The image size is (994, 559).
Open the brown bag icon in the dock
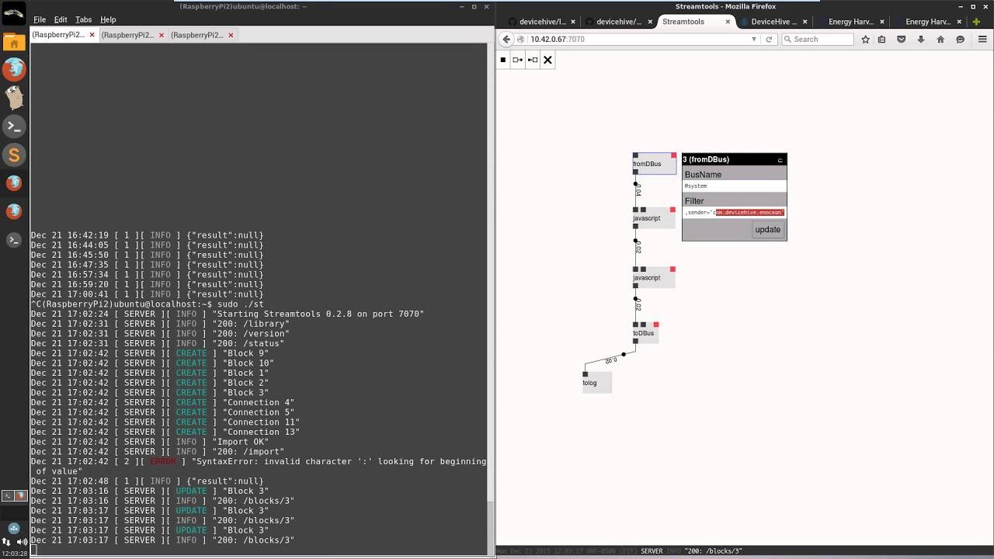pyautogui.click(x=14, y=97)
